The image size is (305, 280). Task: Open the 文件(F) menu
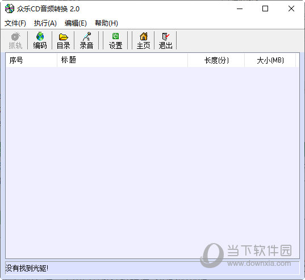[15, 23]
